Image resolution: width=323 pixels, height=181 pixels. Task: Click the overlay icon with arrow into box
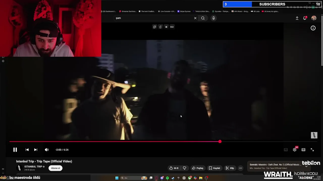tap(160, 27)
